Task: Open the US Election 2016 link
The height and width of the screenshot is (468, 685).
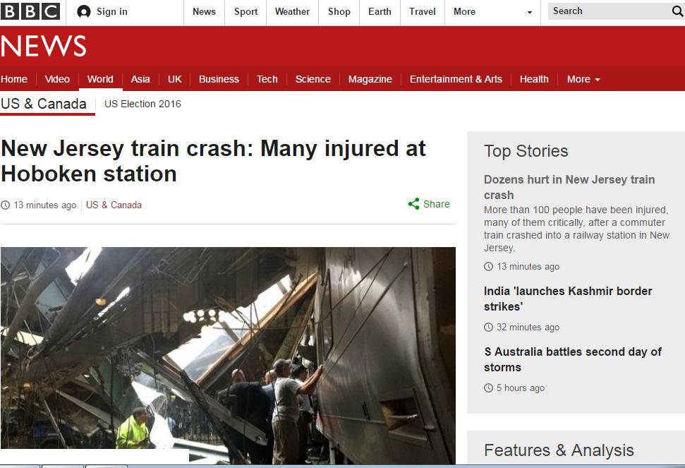Action: [143, 104]
